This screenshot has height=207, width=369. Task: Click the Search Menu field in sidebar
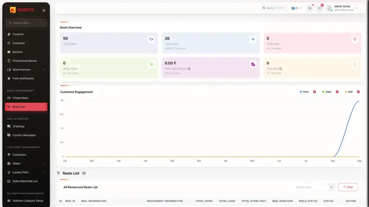[x=26, y=23]
